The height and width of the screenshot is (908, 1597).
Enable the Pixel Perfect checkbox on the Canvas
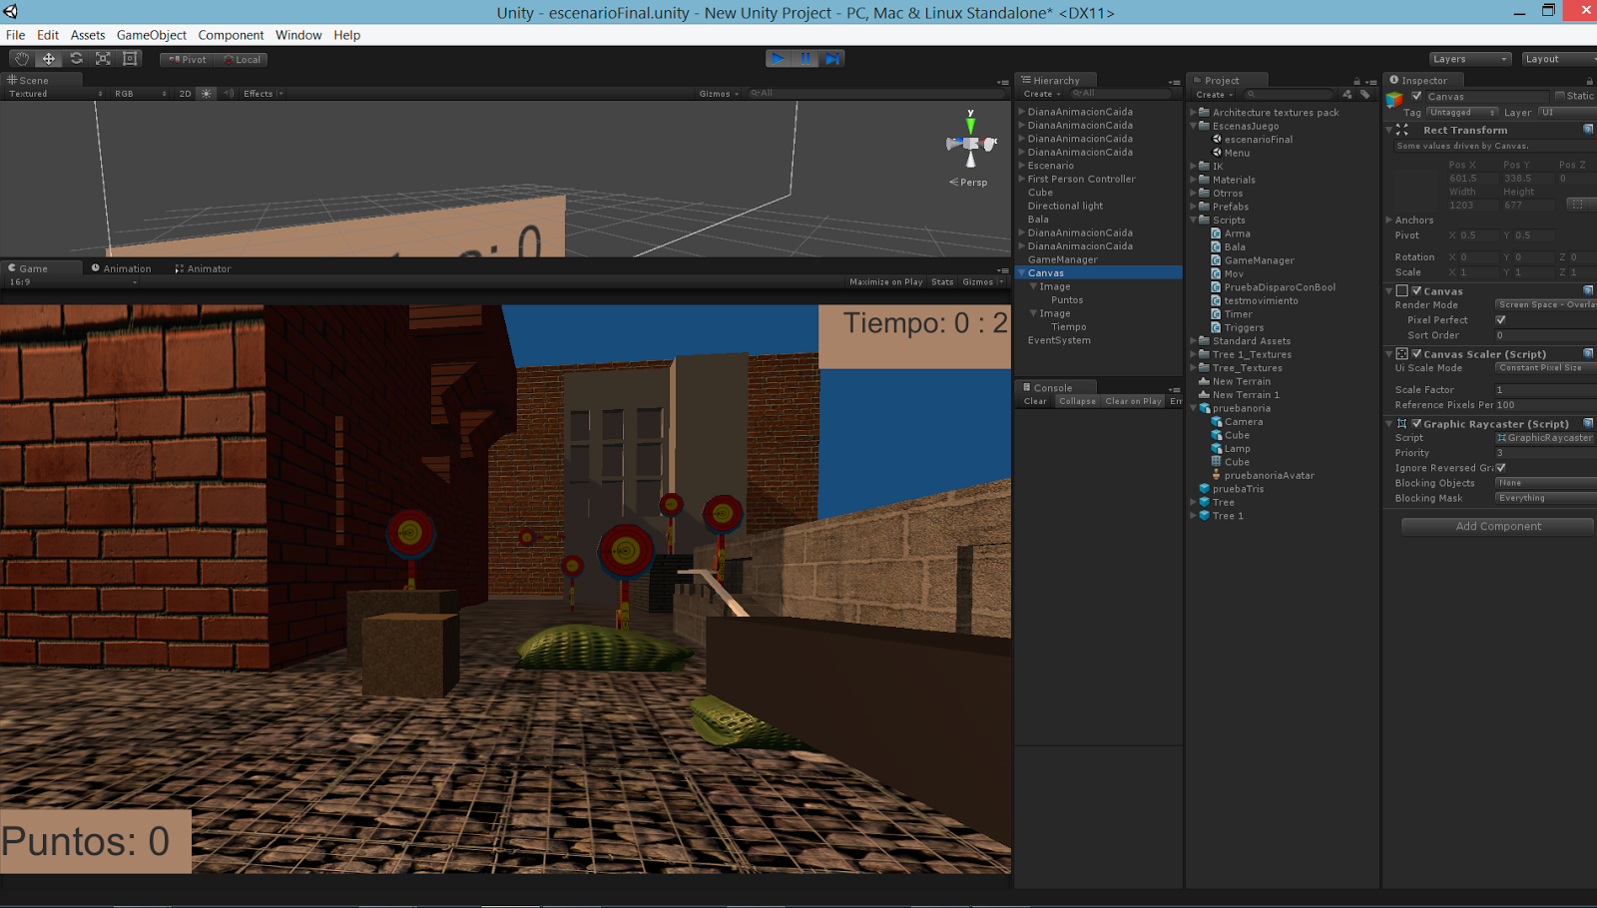tap(1502, 319)
